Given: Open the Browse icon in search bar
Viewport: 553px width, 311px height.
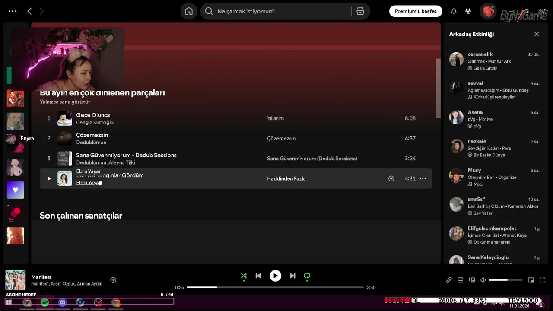Looking at the screenshot, I should click(x=360, y=11).
